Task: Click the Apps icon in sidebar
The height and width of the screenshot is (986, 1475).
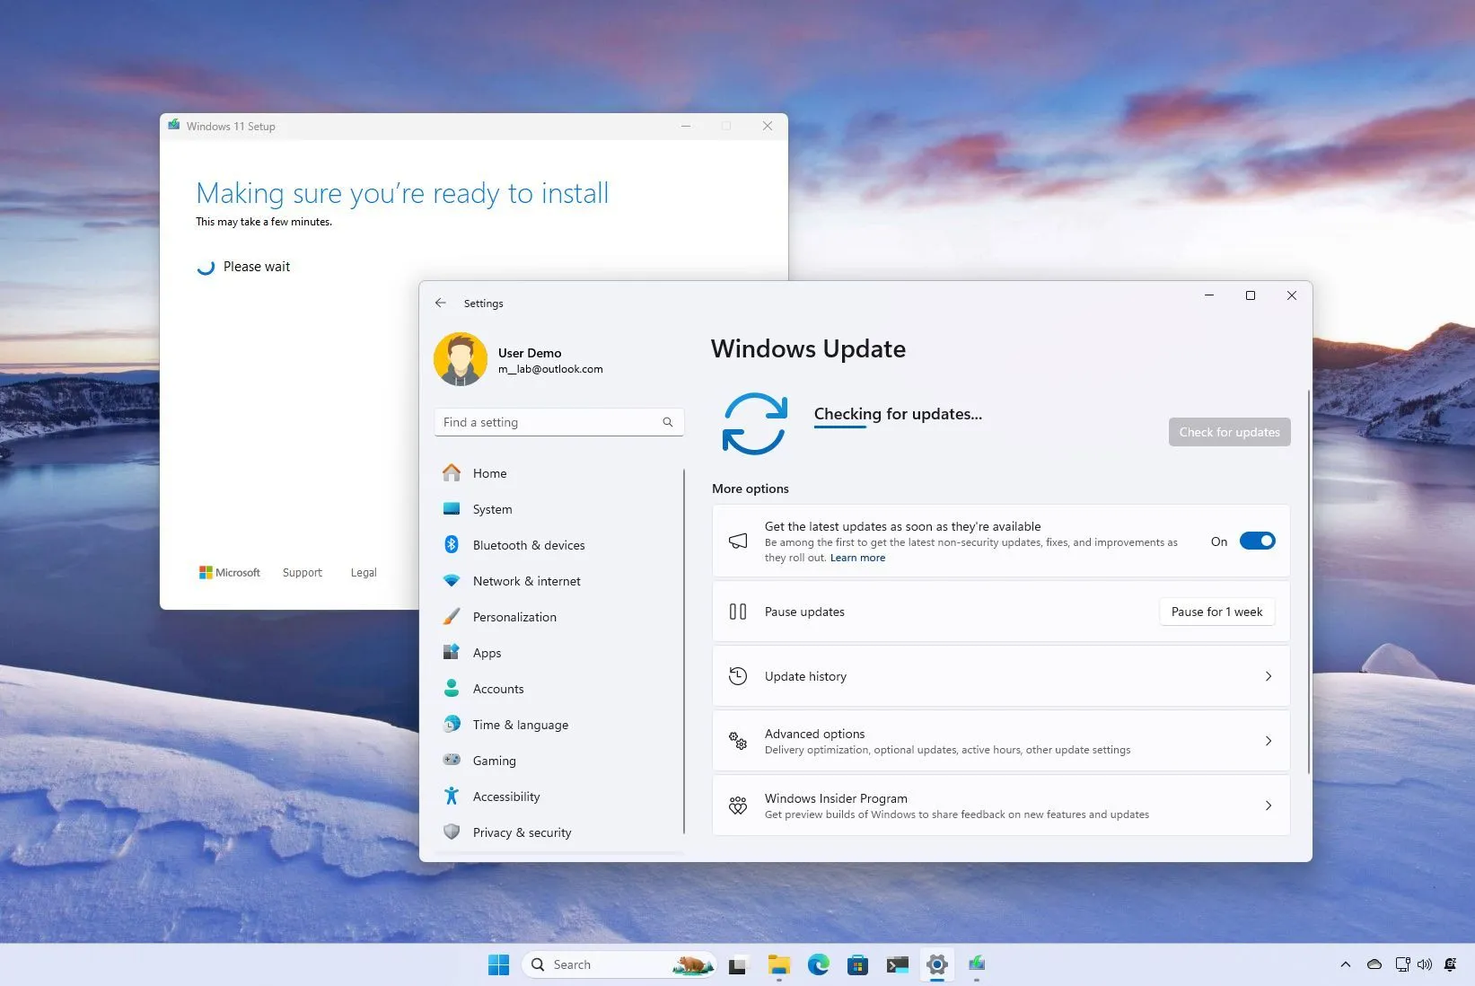Action: (452, 652)
